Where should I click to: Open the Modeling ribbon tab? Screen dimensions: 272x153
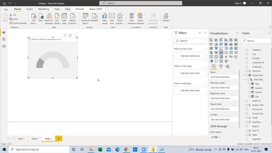[x=43, y=9]
